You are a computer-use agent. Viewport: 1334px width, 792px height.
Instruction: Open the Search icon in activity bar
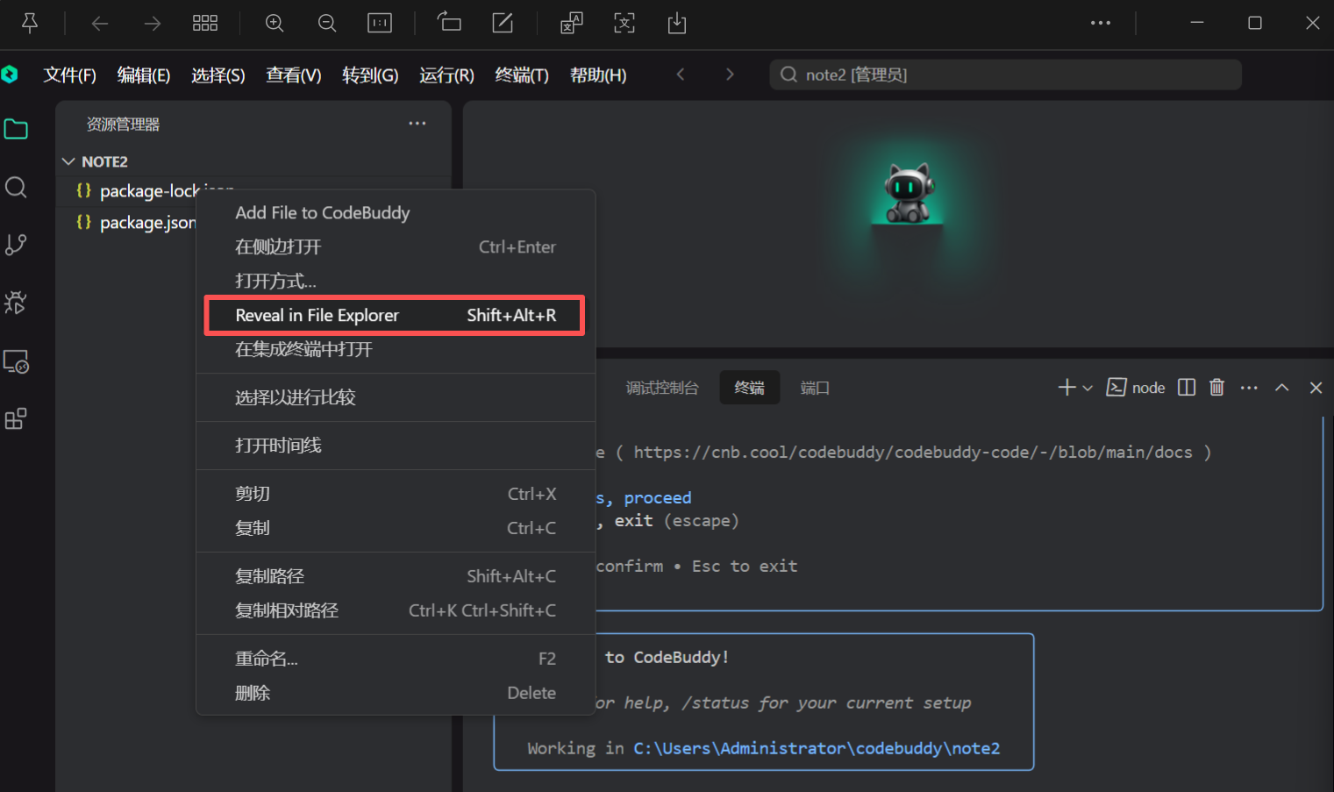[16, 187]
